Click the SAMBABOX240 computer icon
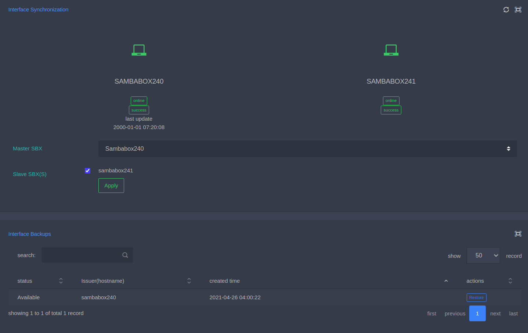The image size is (528, 333). point(139,50)
